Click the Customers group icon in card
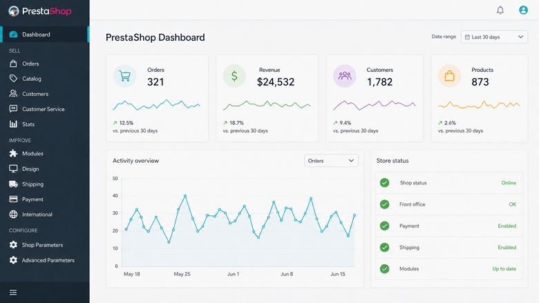This screenshot has width=539, height=303. (344, 76)
